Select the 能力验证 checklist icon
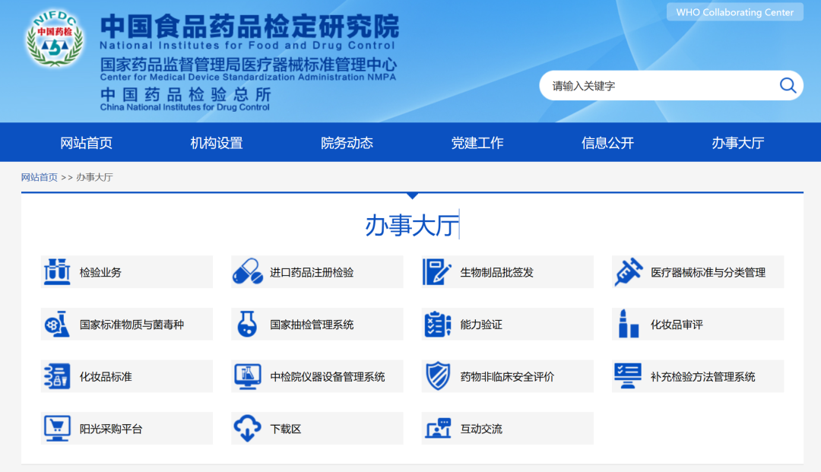The height and width of the screenshot is (472, 821). click(436, 324)
